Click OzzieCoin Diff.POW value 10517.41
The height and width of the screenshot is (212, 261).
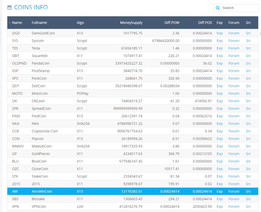coord(172,169)
